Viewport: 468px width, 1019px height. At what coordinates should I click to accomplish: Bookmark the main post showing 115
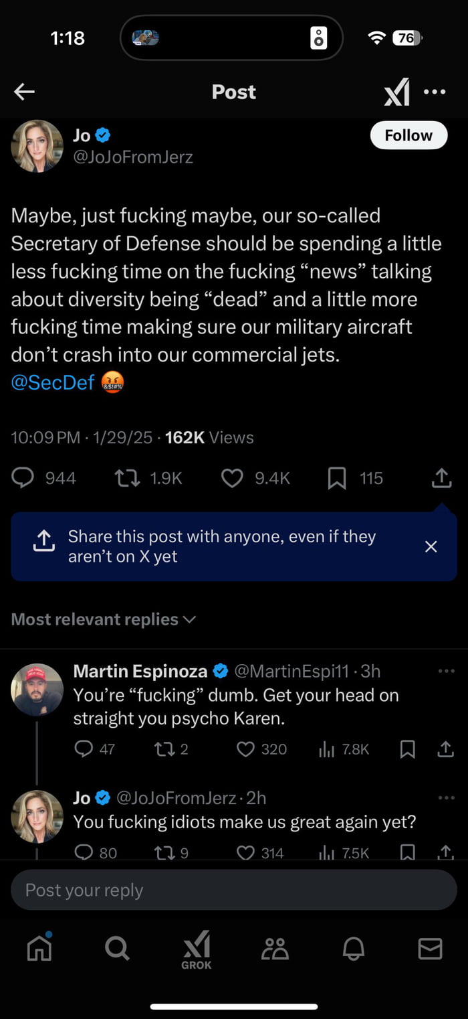[338, 478]
